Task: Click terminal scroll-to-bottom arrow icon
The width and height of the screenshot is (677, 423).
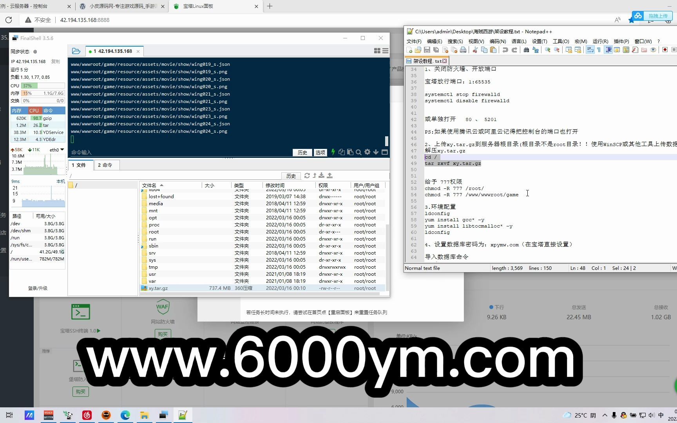Action: coord(376,152)
